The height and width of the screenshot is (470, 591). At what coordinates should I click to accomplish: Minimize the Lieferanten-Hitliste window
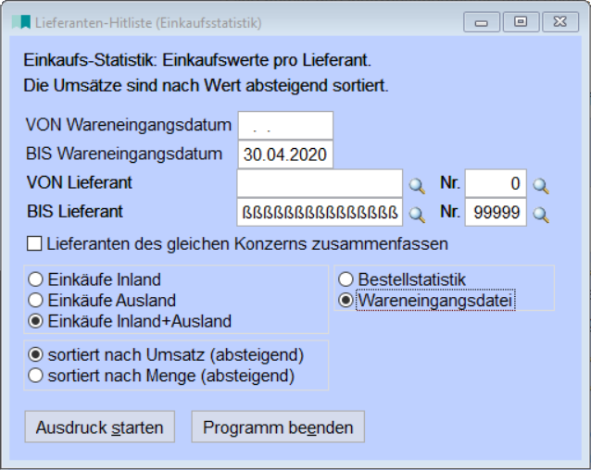coord(482,22)
